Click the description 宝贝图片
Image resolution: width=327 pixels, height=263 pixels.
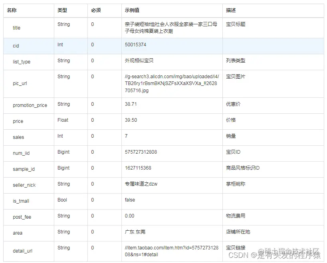point(236,77)
